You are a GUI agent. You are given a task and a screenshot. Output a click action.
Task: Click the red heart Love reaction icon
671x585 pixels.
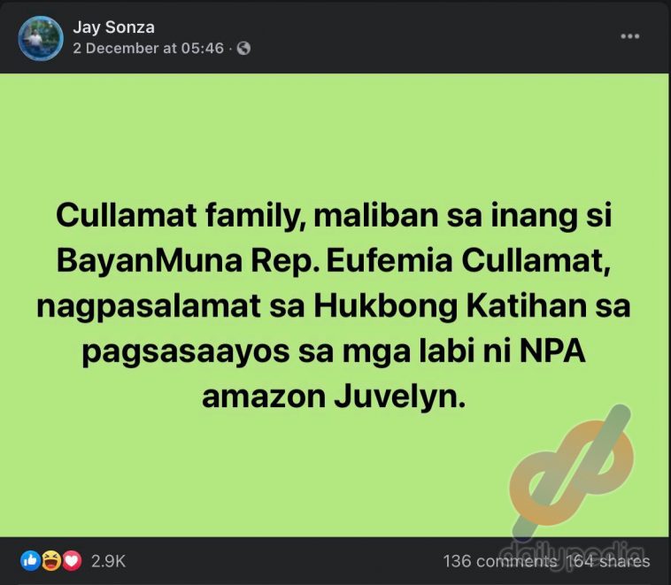point(72,560)
